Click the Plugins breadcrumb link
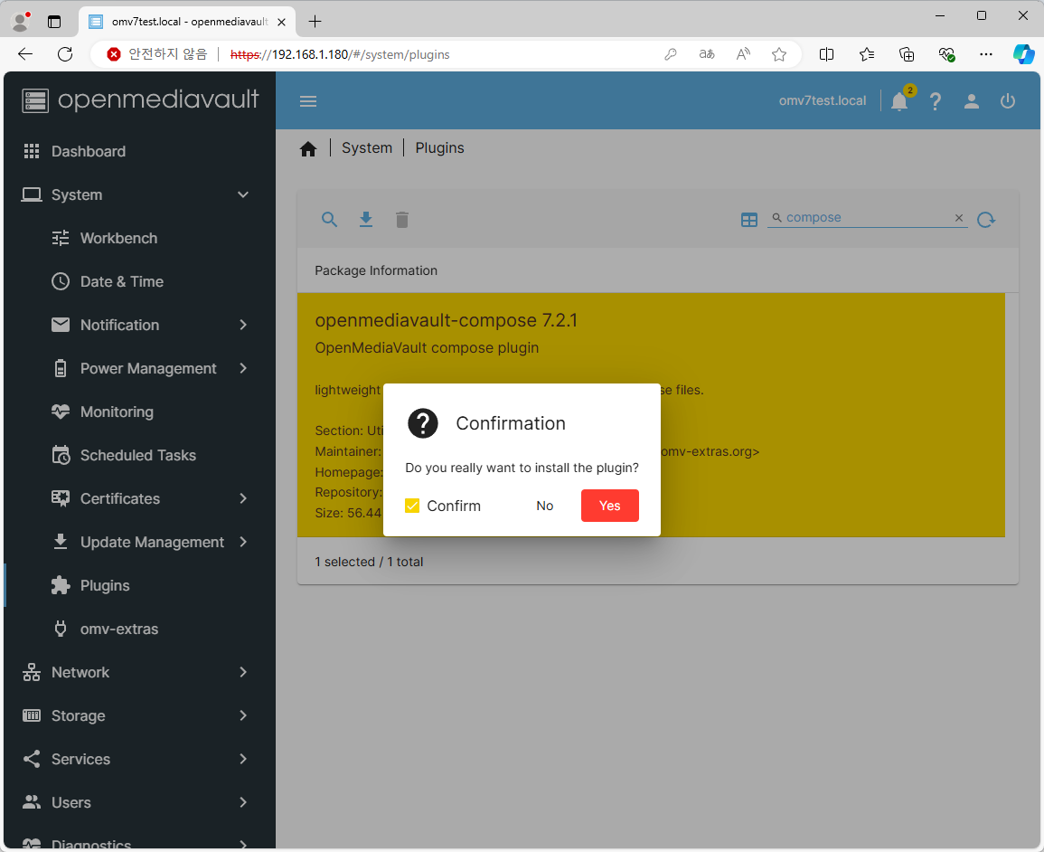Image resolution: width=1044 pixels, height=852 pixels. tap(439, 148)
